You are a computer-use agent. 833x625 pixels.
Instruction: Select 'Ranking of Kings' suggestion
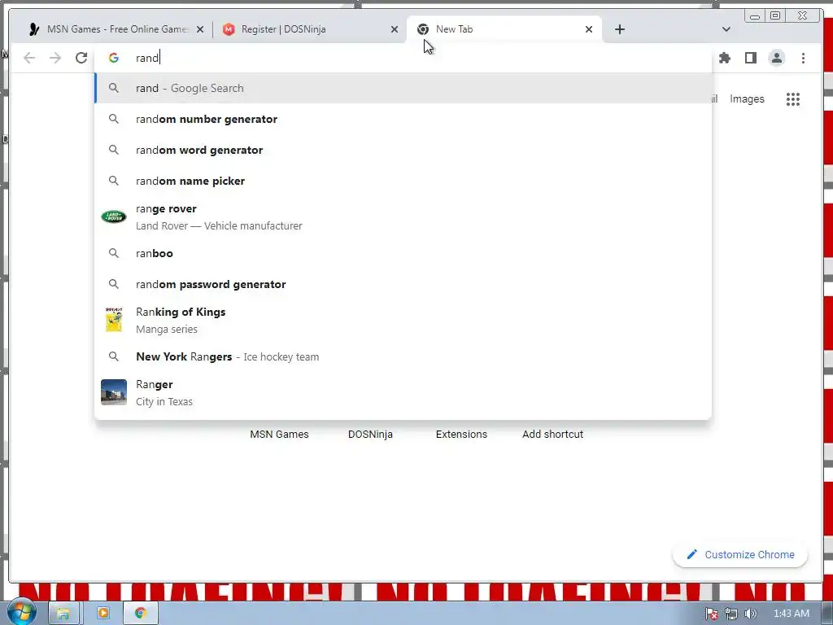pyautogui.click(x=403, y=320)
